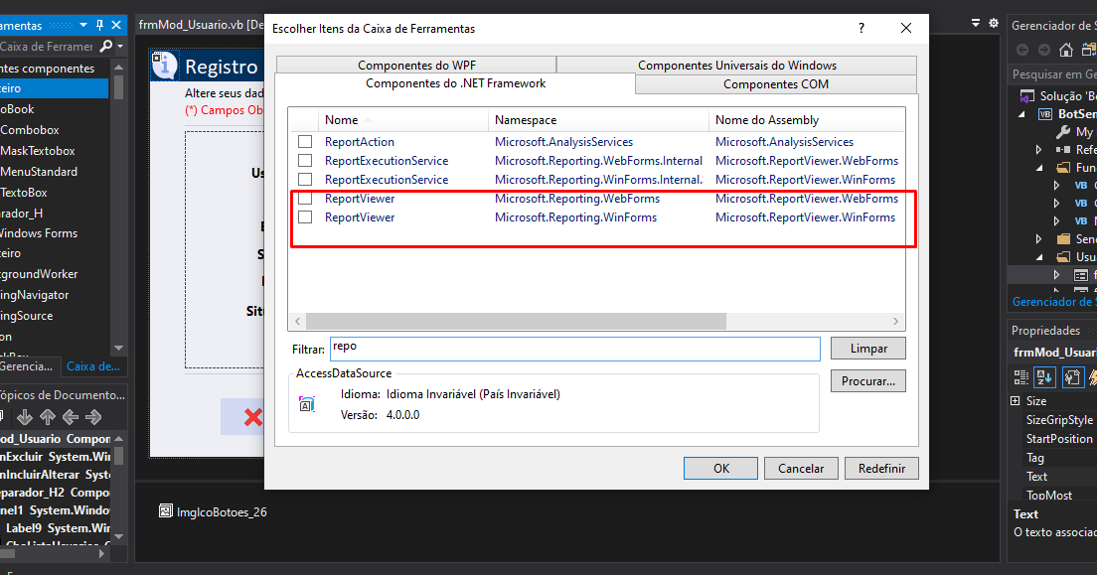Click the My Project wrench icon
The width and height of the screenshot is (1097, 575).
pyautogui.click(x=1063, y=131)
